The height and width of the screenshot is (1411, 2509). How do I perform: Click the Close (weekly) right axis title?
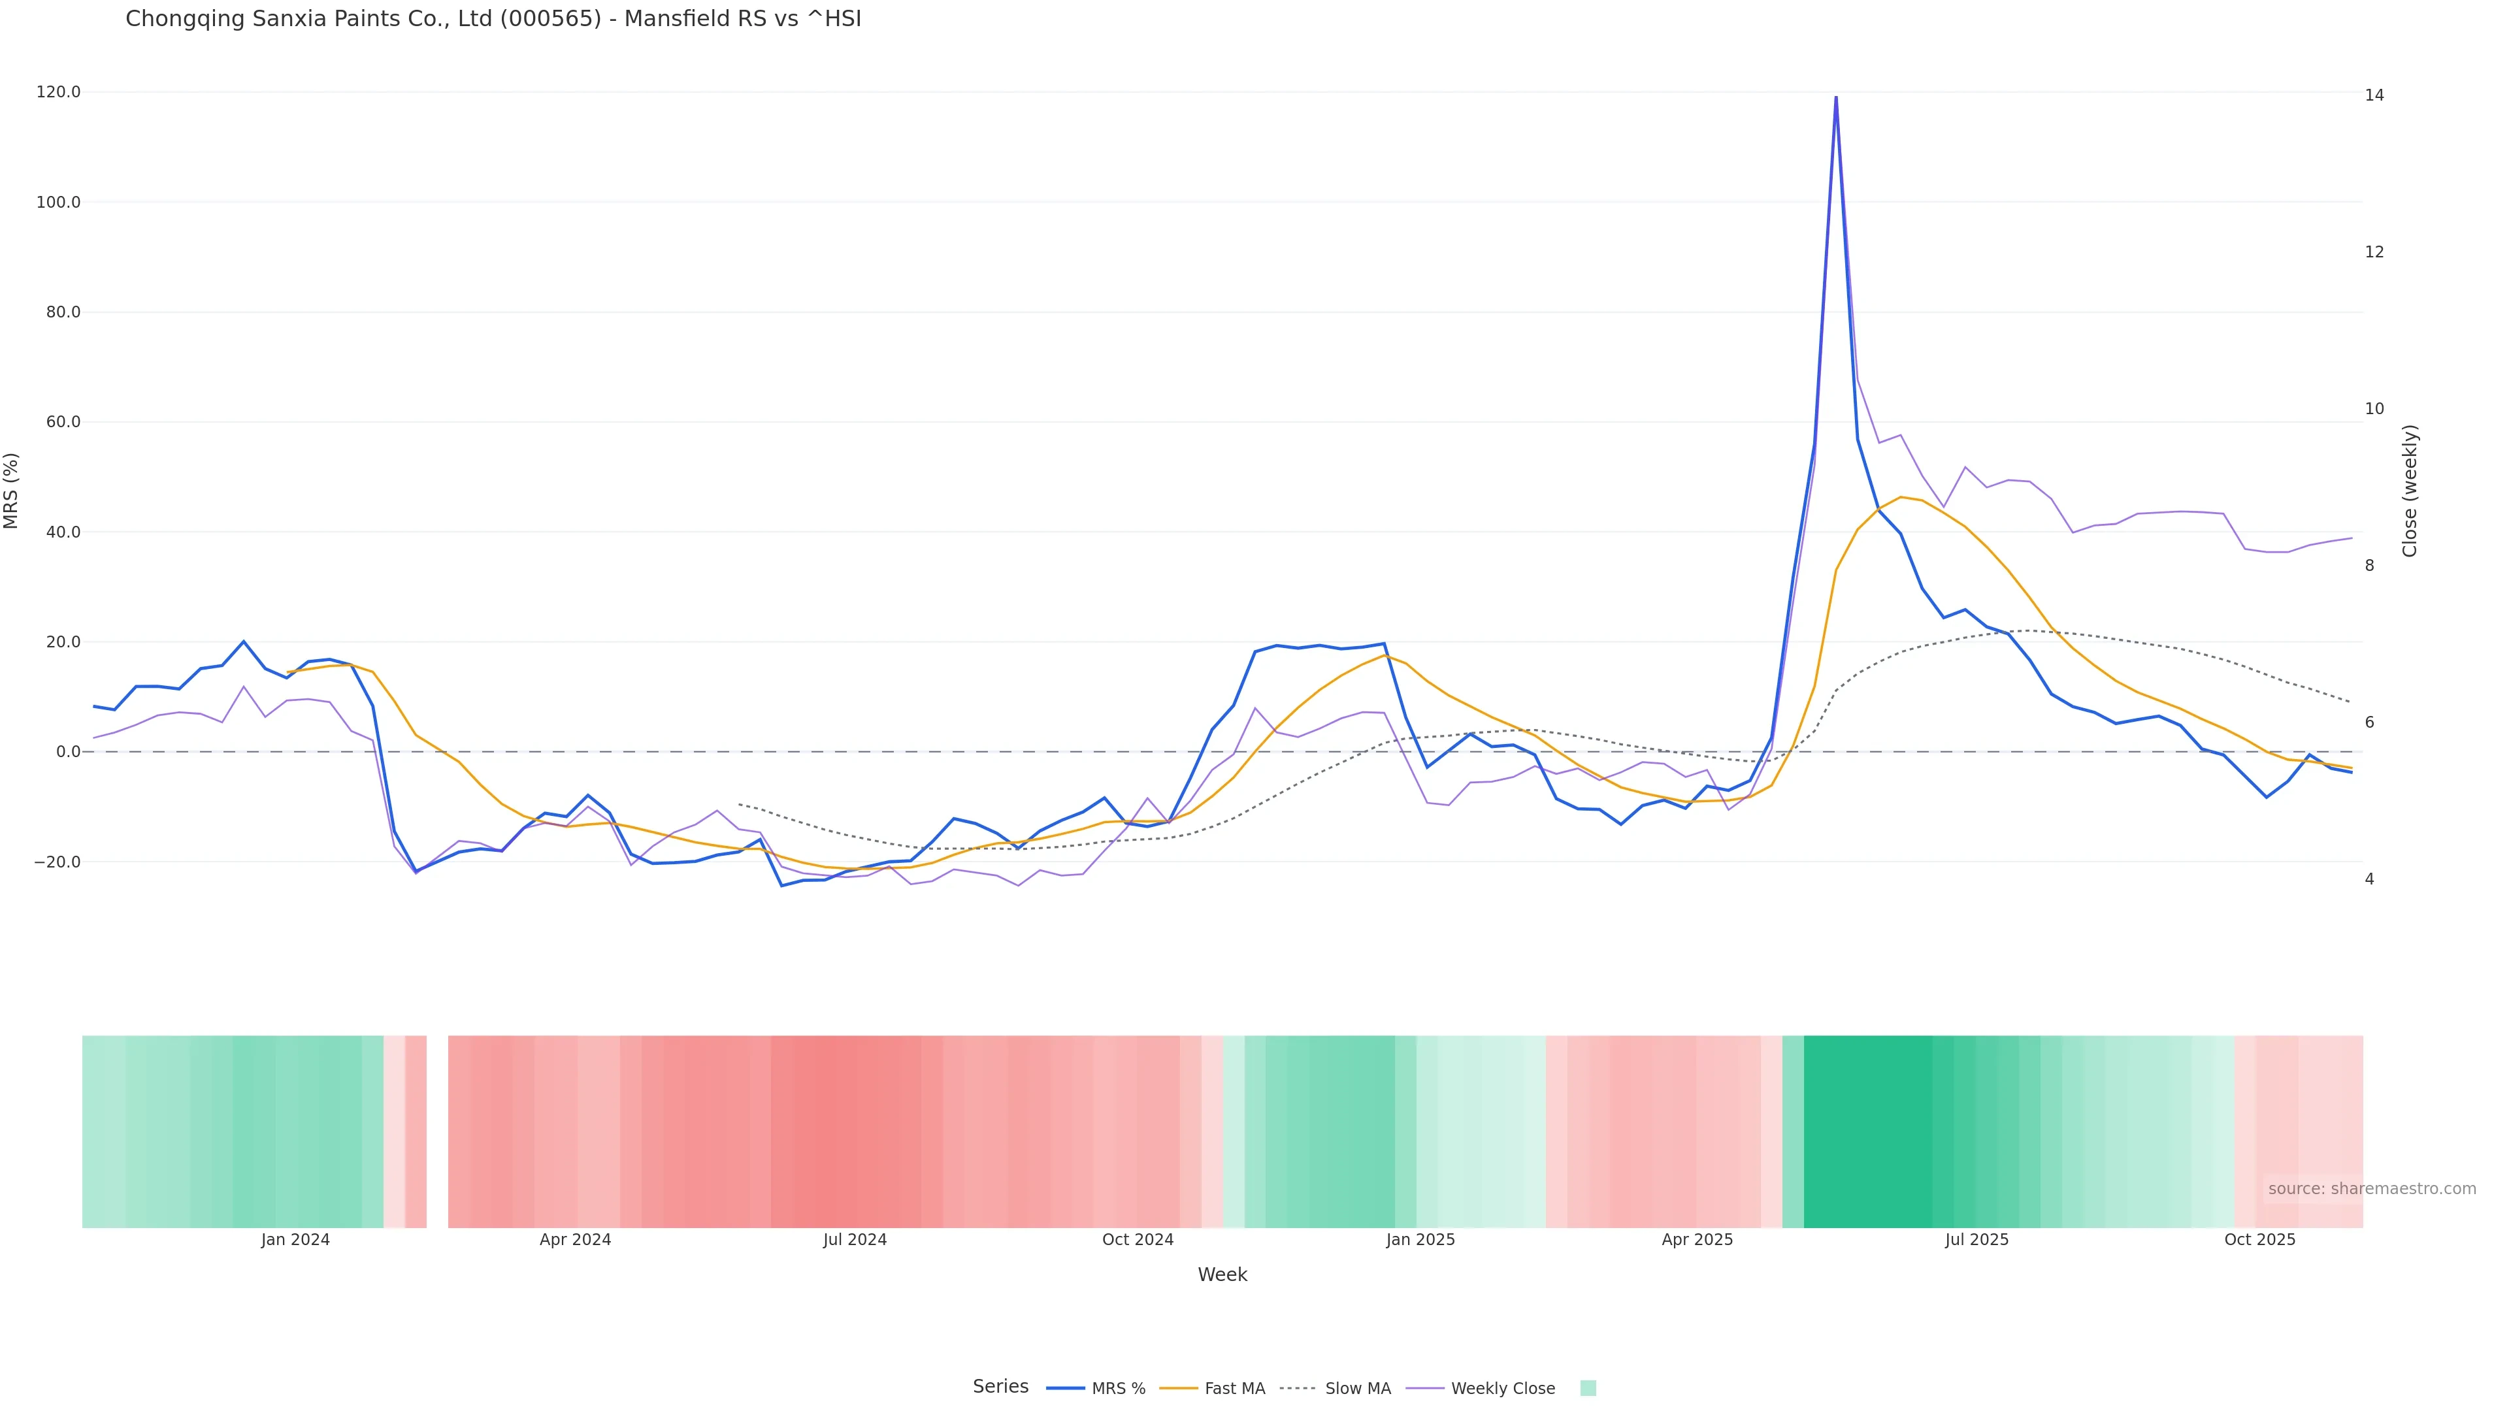click(2410, 491)
